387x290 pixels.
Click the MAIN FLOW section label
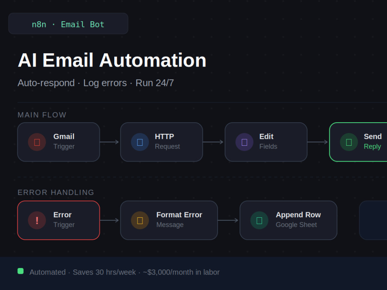(x=42, y=115)
